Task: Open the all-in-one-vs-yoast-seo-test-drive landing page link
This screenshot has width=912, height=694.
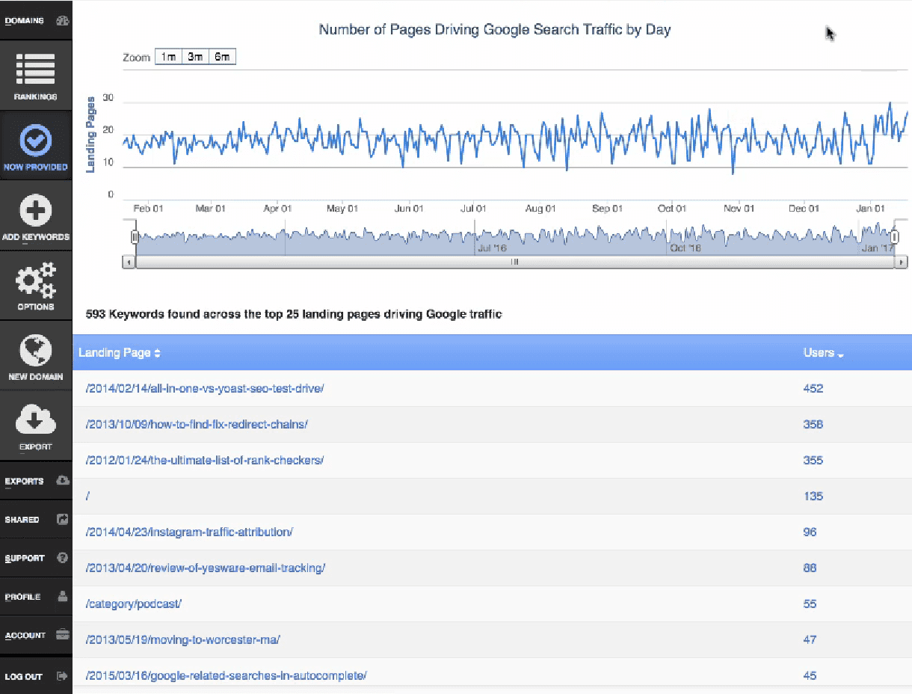Action: click(x=205, y=388)
